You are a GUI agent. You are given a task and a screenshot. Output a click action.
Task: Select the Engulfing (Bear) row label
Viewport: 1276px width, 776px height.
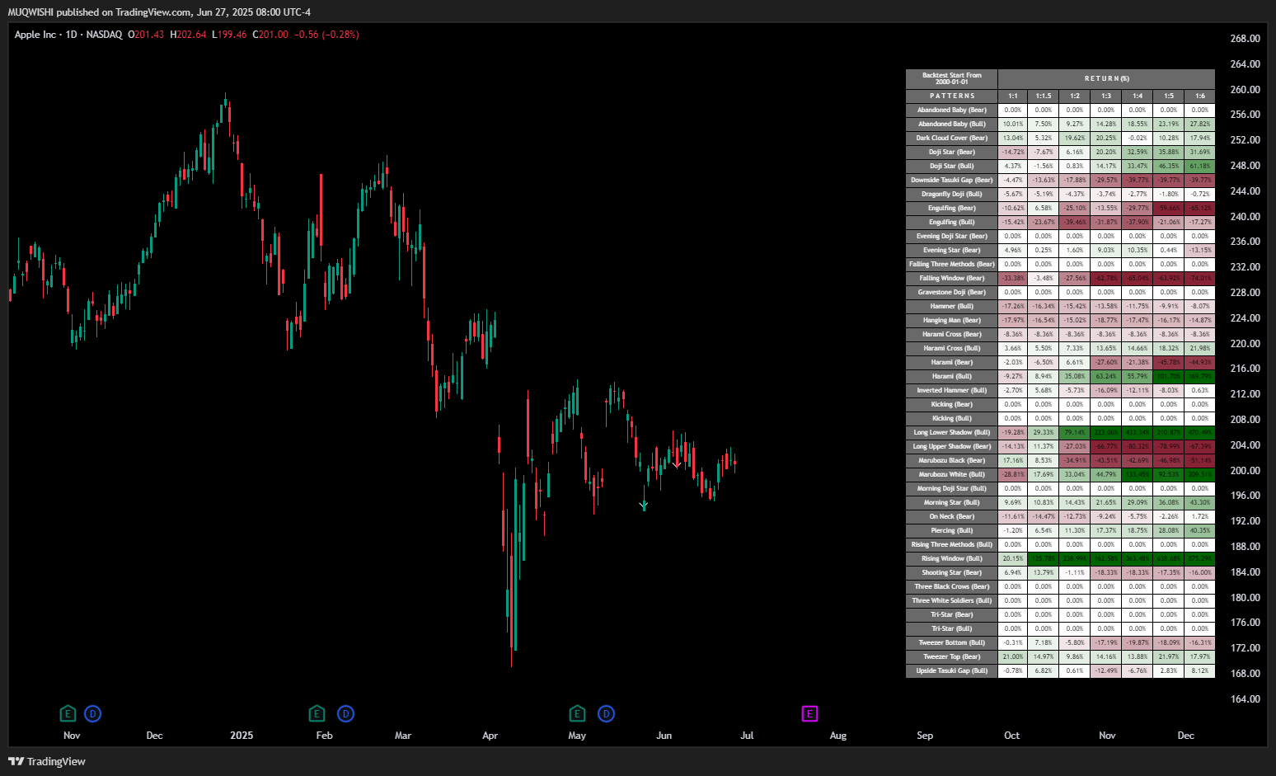(x=952, y=209)
